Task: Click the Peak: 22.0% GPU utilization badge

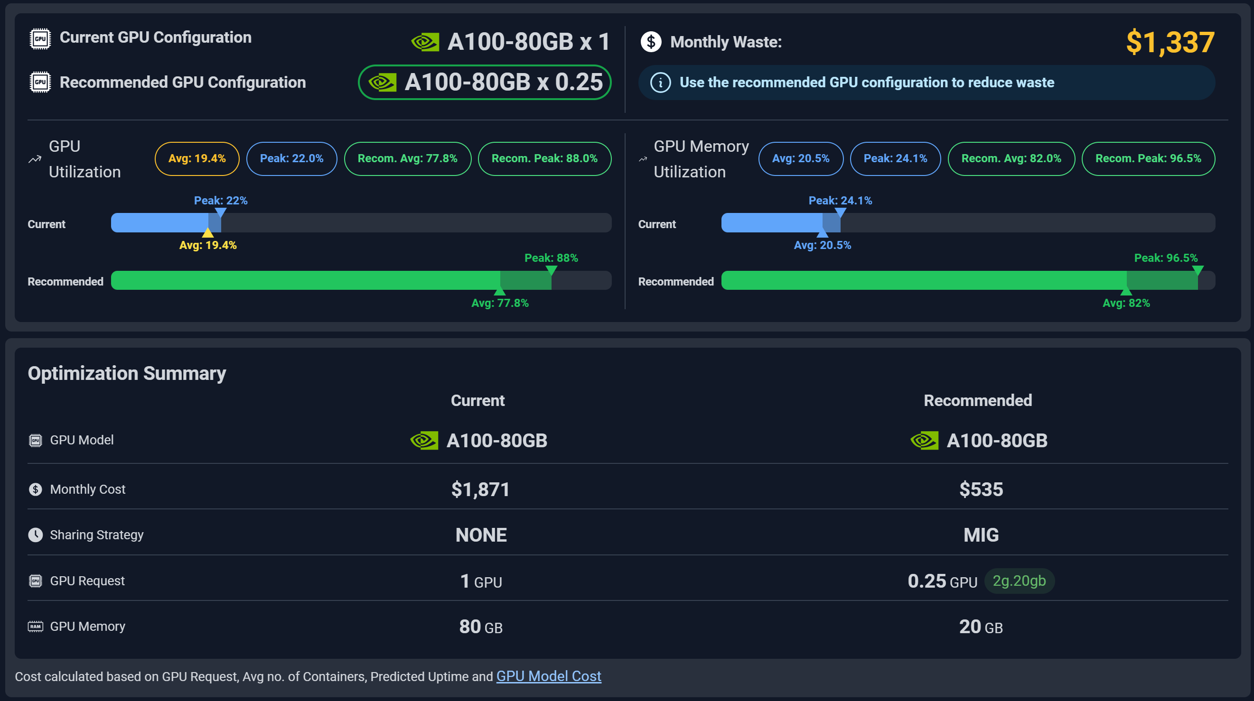Action: pos(291,158)
